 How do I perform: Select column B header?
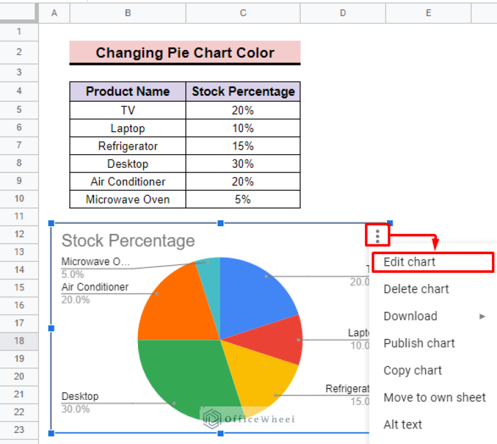click(x=128, y=13)
